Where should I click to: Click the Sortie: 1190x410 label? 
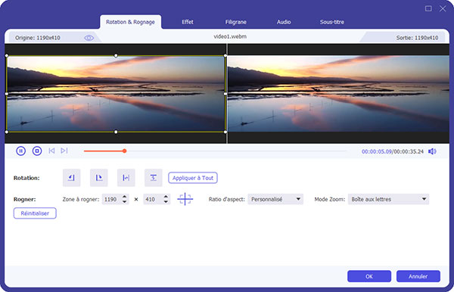(x=417, y=38)
